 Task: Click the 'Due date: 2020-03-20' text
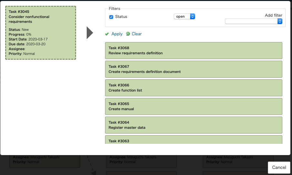[x=27, y=44]
